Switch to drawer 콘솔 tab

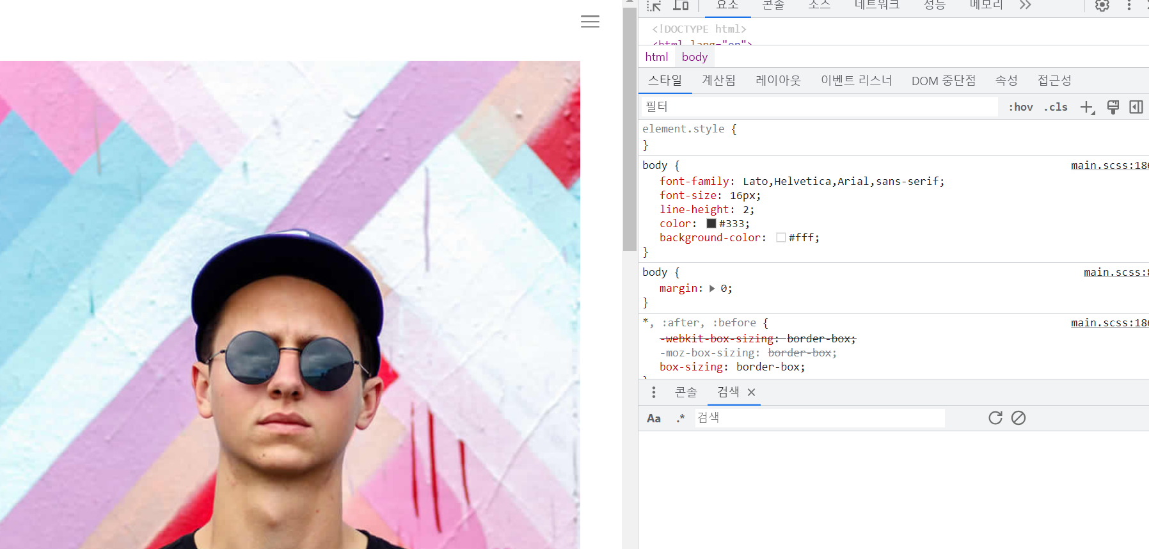coord(686,392)
